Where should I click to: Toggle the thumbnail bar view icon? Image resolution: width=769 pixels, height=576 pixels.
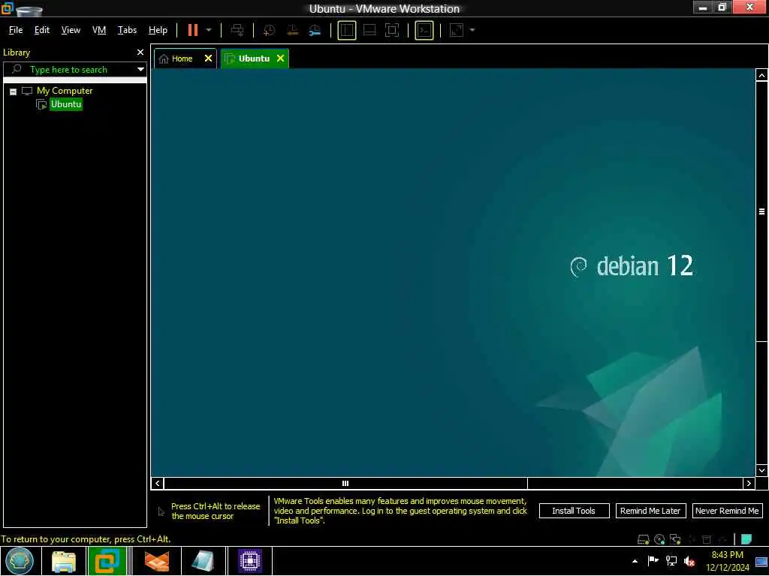point(369,30)
